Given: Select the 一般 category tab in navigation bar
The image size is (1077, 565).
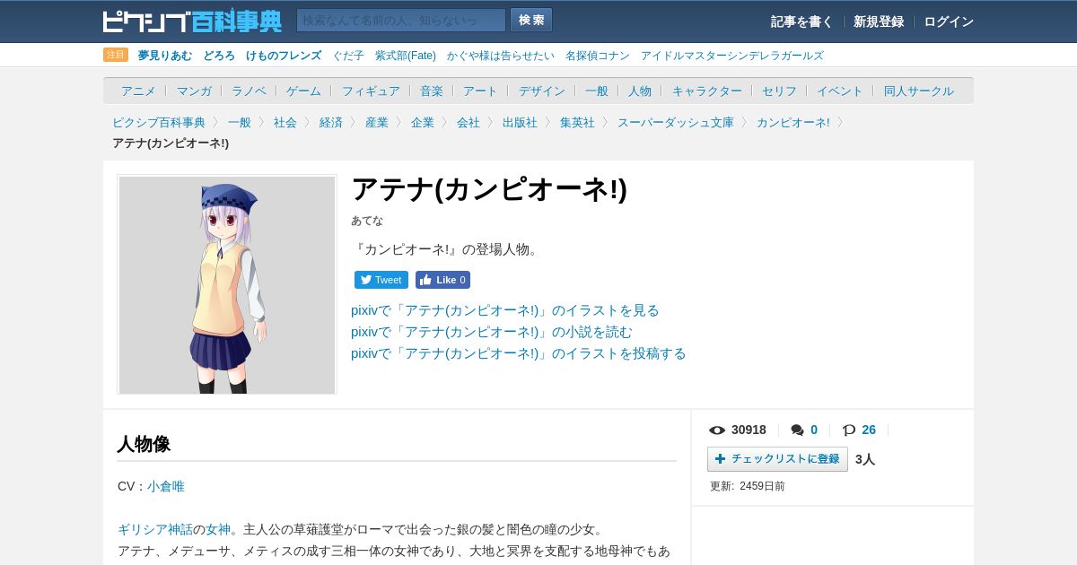Looking at the screenshot, I should (x=597, y=91).
